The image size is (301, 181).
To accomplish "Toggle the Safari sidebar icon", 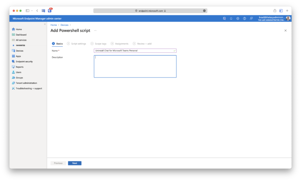I will point(27,11).
